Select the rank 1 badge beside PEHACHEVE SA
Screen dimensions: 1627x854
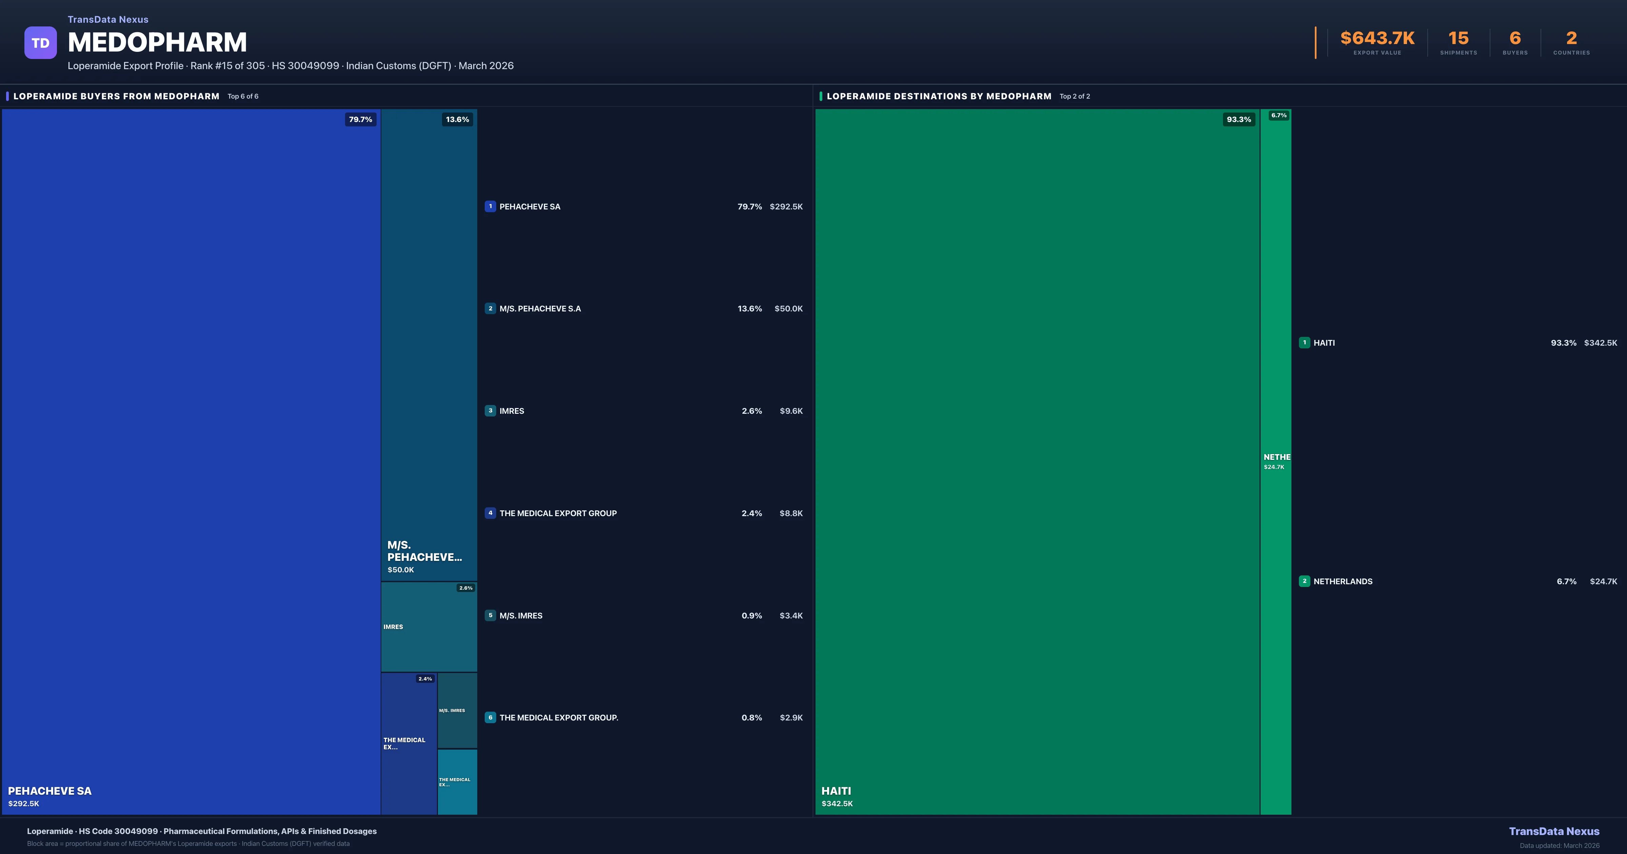click(x=491, y=206)
